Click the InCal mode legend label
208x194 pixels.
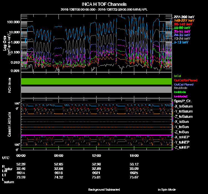177,76
